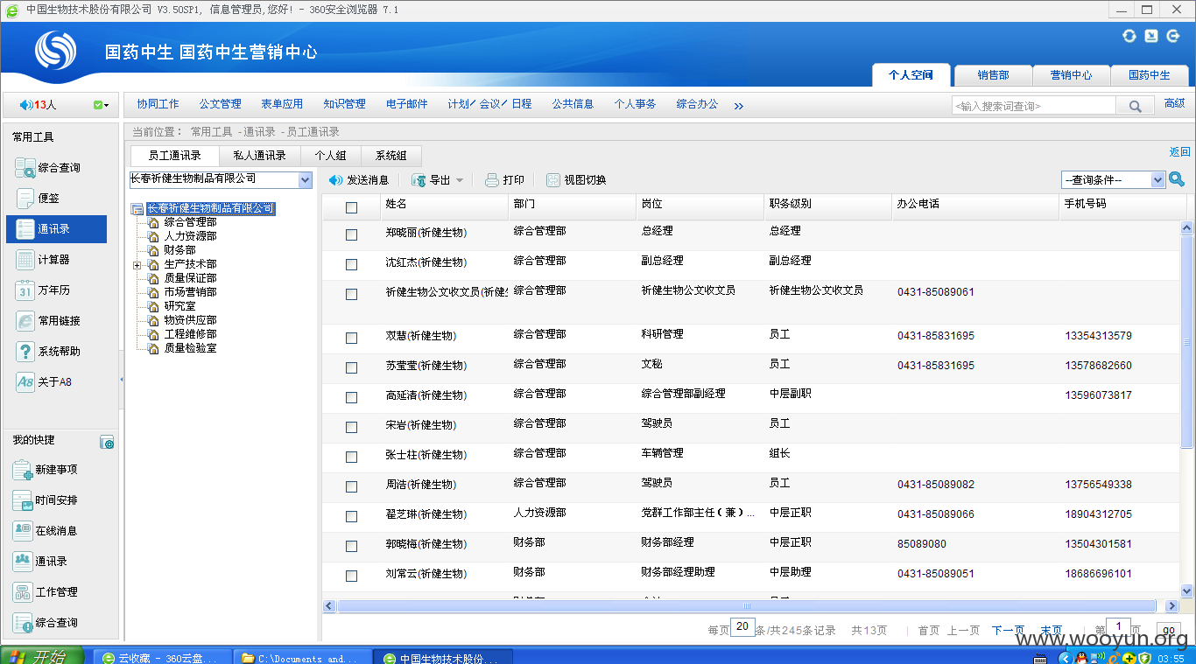Tick the checkbox for 高延洁
1196x664 pixels.
351,397
